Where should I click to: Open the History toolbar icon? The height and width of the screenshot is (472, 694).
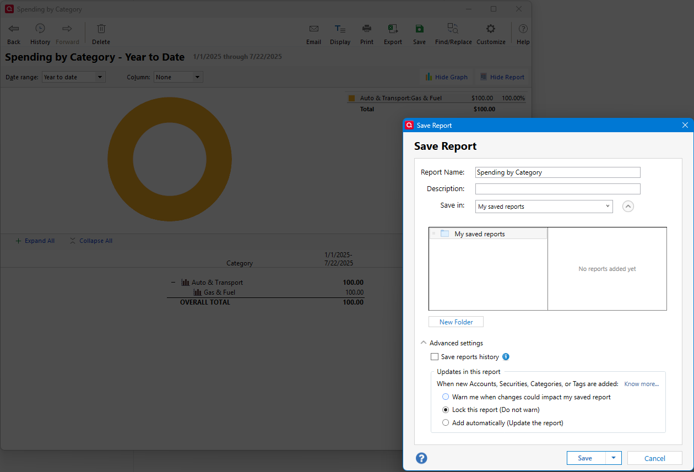click(x=40, y=34)
